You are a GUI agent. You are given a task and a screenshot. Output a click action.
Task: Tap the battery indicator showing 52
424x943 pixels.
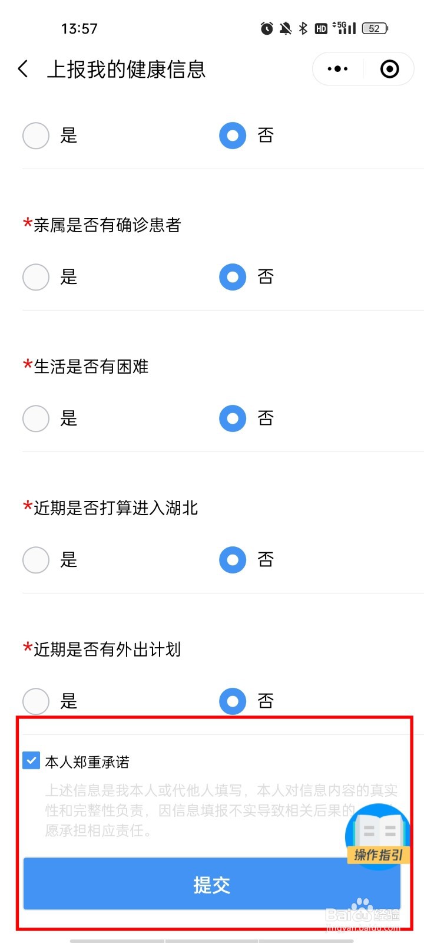pos(375,28)
